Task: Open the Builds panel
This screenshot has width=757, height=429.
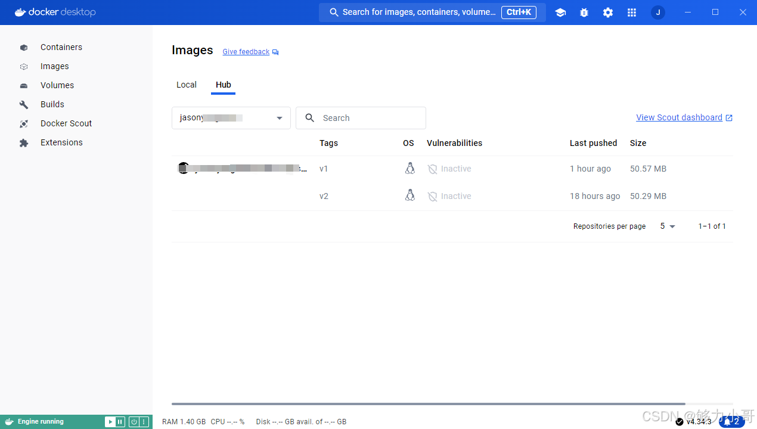Action: point(52,104)
